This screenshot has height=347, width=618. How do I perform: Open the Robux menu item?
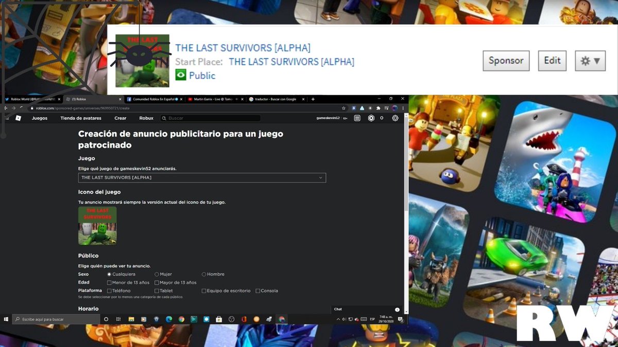tap(146, 118)
